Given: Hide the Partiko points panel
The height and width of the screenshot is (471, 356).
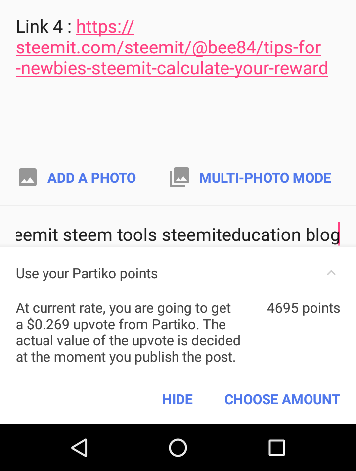Looking at the screenshot, I should click(x=178, y=399).
